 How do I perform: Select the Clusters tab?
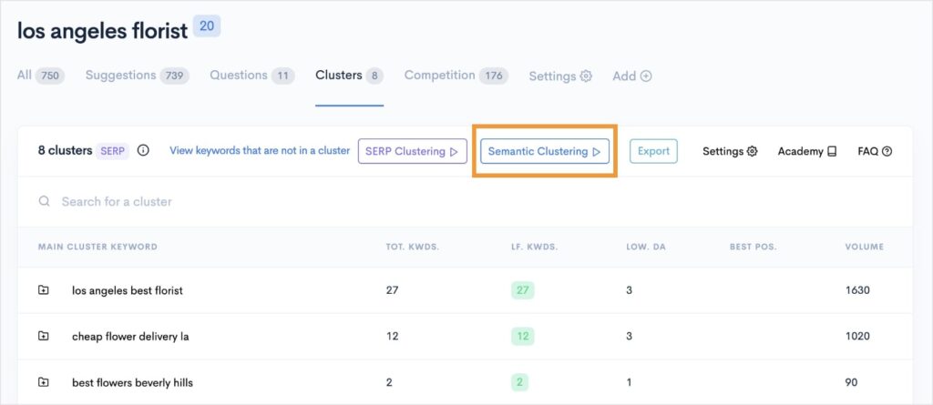click(349, 76)
